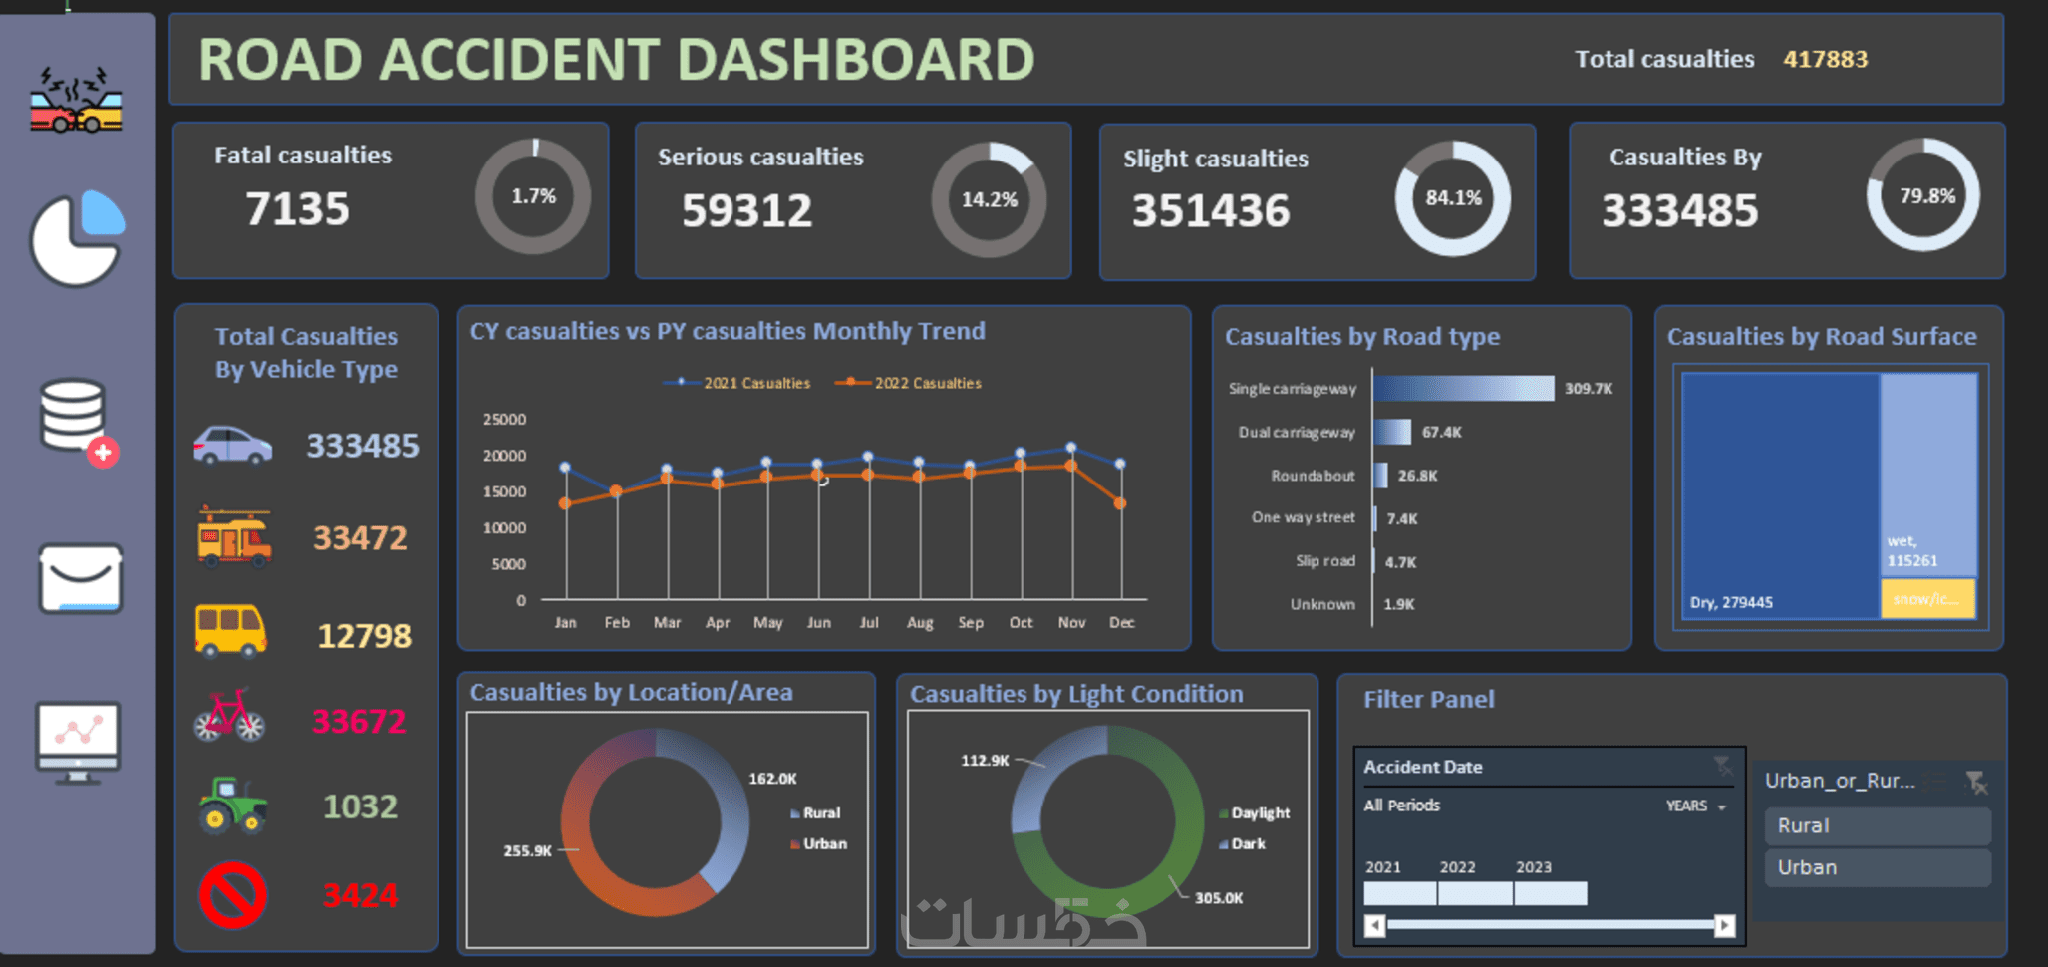
Task: Click the bicycle vehicle type icon
Action: click(x=229, y=716)
